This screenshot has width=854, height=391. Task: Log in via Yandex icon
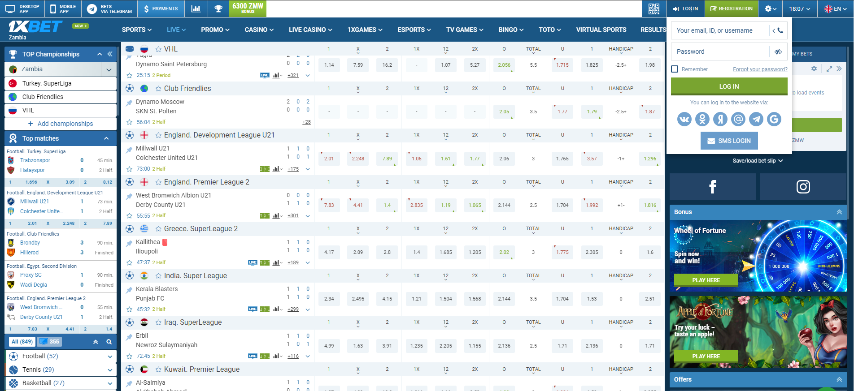pyautogui.click(x=720, y=119)
